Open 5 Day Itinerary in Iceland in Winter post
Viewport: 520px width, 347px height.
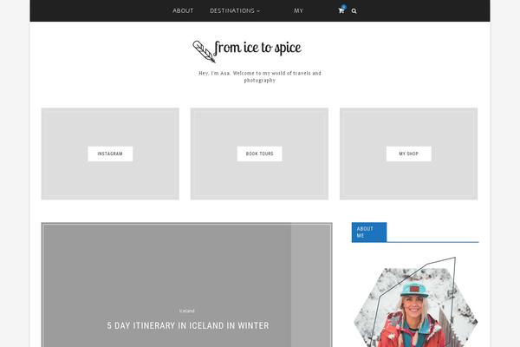[x=188, y=325]
